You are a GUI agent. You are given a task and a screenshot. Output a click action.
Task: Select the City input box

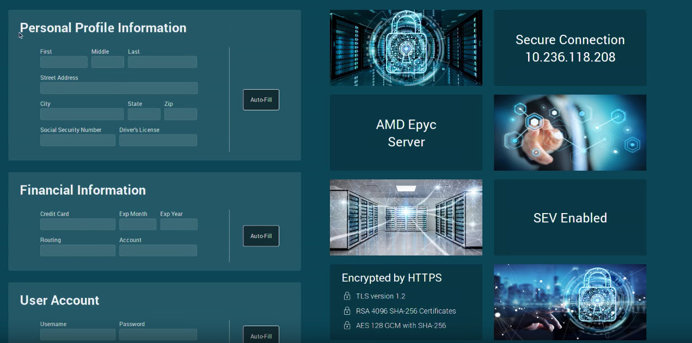coord(82,114)
